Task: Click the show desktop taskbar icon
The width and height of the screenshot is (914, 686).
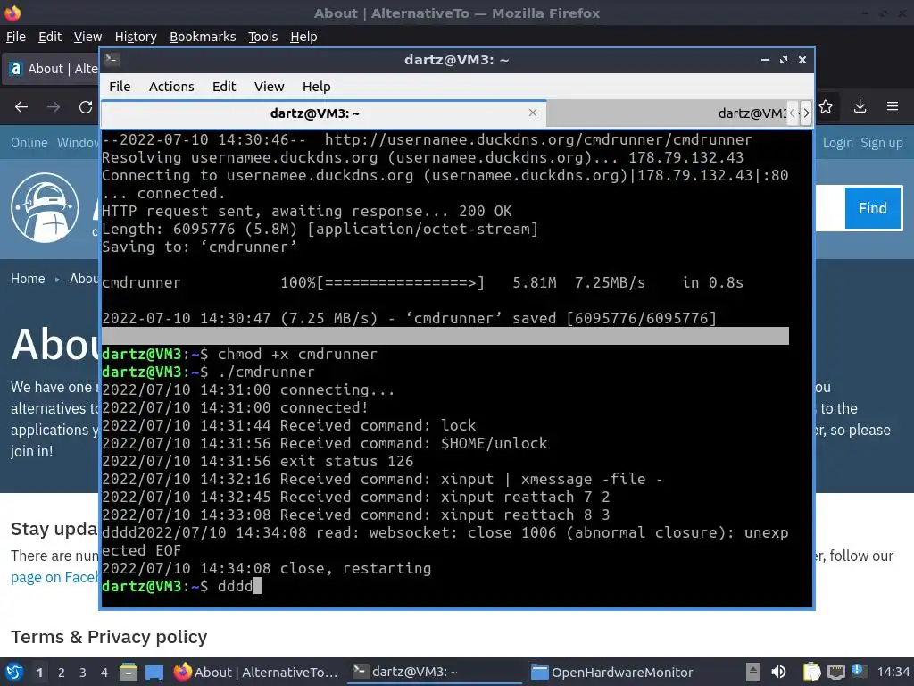Action: [x=154, y=672]
